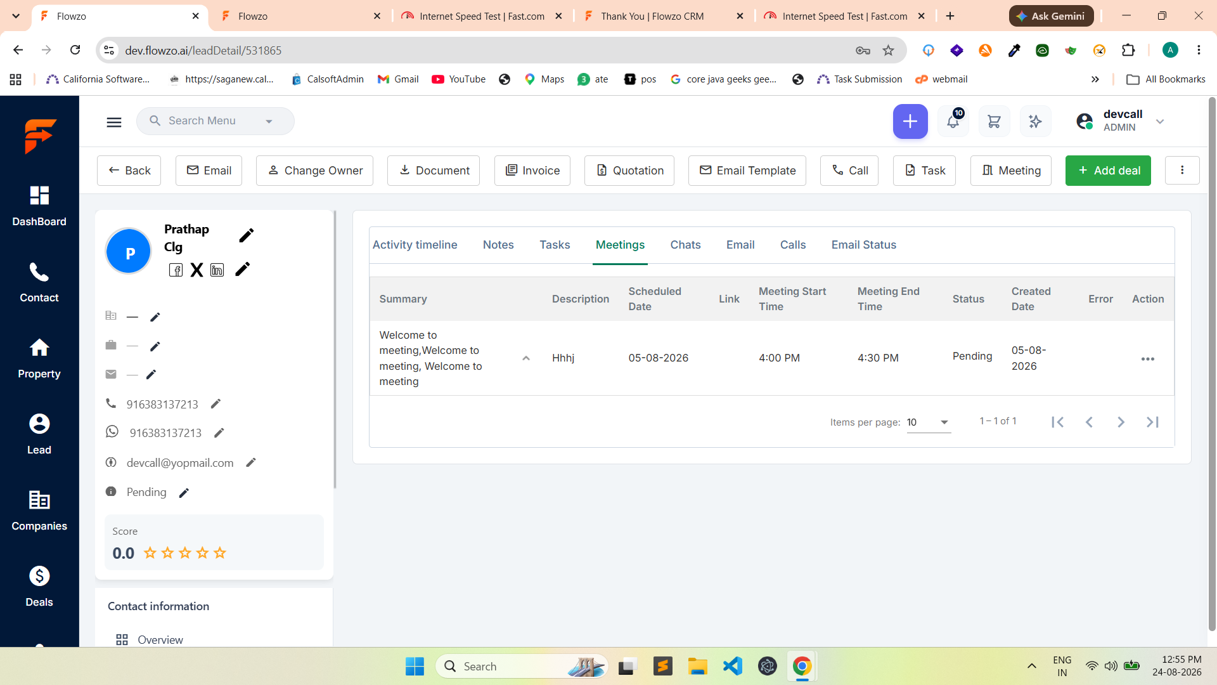Open the Items per page dropdown

pos(929,422)
